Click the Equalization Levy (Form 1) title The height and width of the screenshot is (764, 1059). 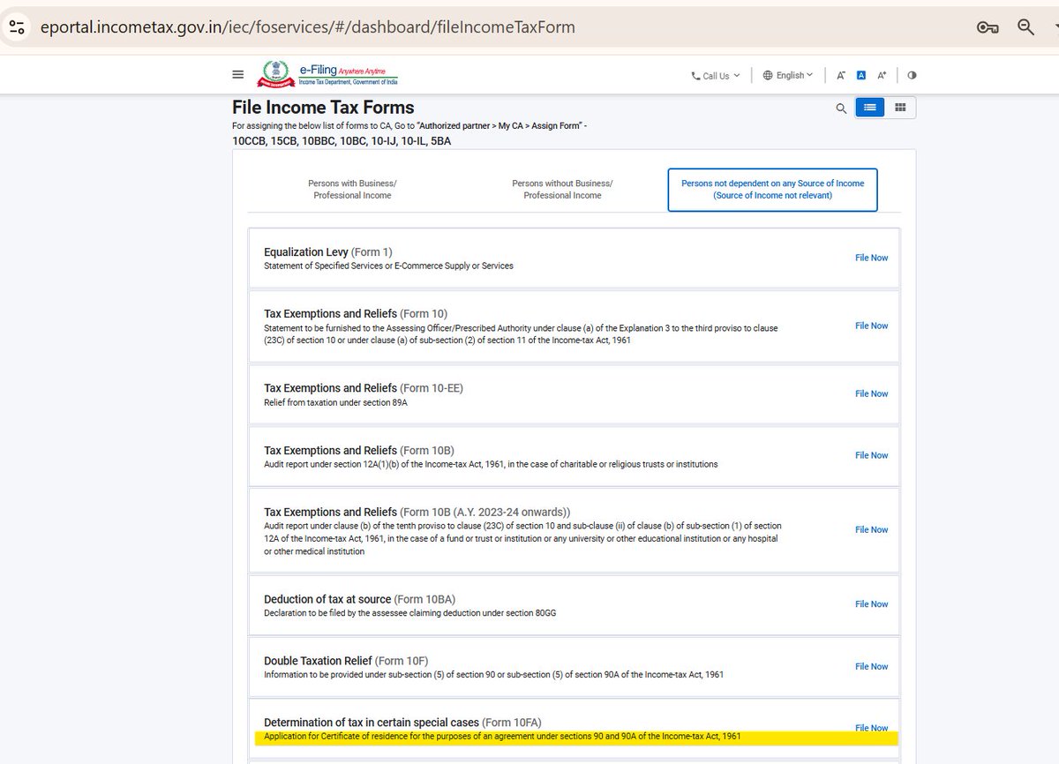coord(328,252)
